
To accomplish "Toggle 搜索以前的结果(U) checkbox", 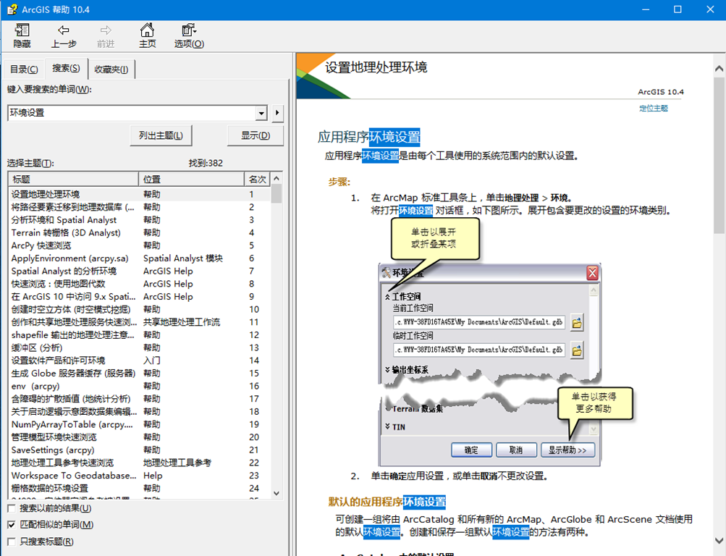I will point(12,508).
